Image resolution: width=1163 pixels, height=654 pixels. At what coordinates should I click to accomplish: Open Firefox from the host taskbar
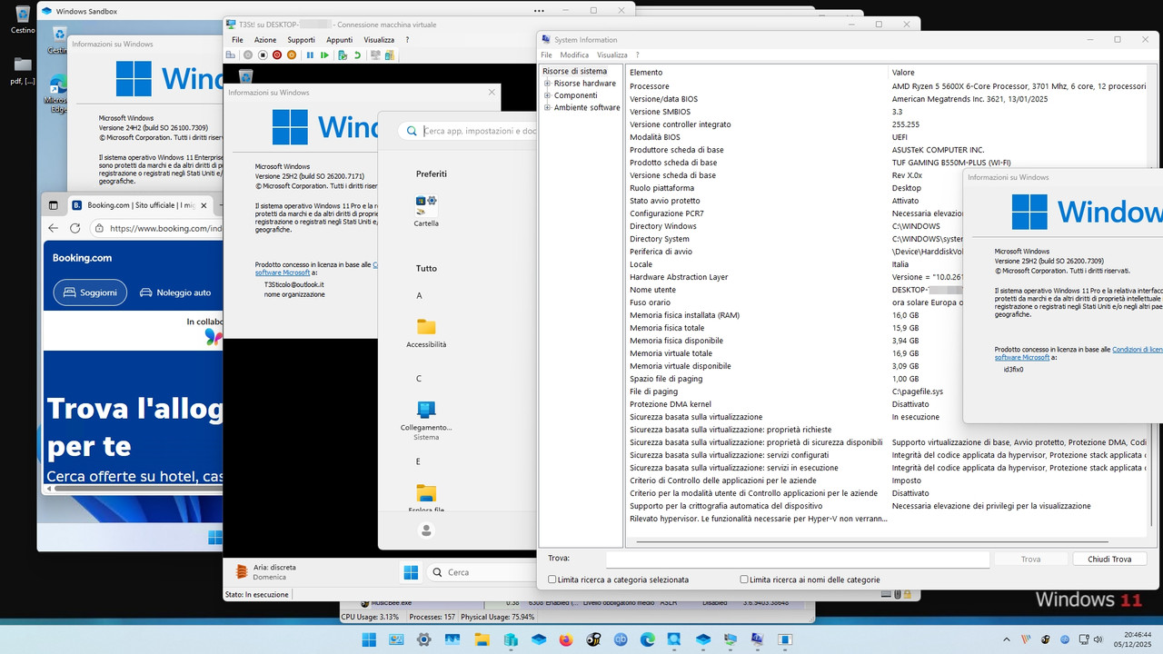[x=566, y=639]
